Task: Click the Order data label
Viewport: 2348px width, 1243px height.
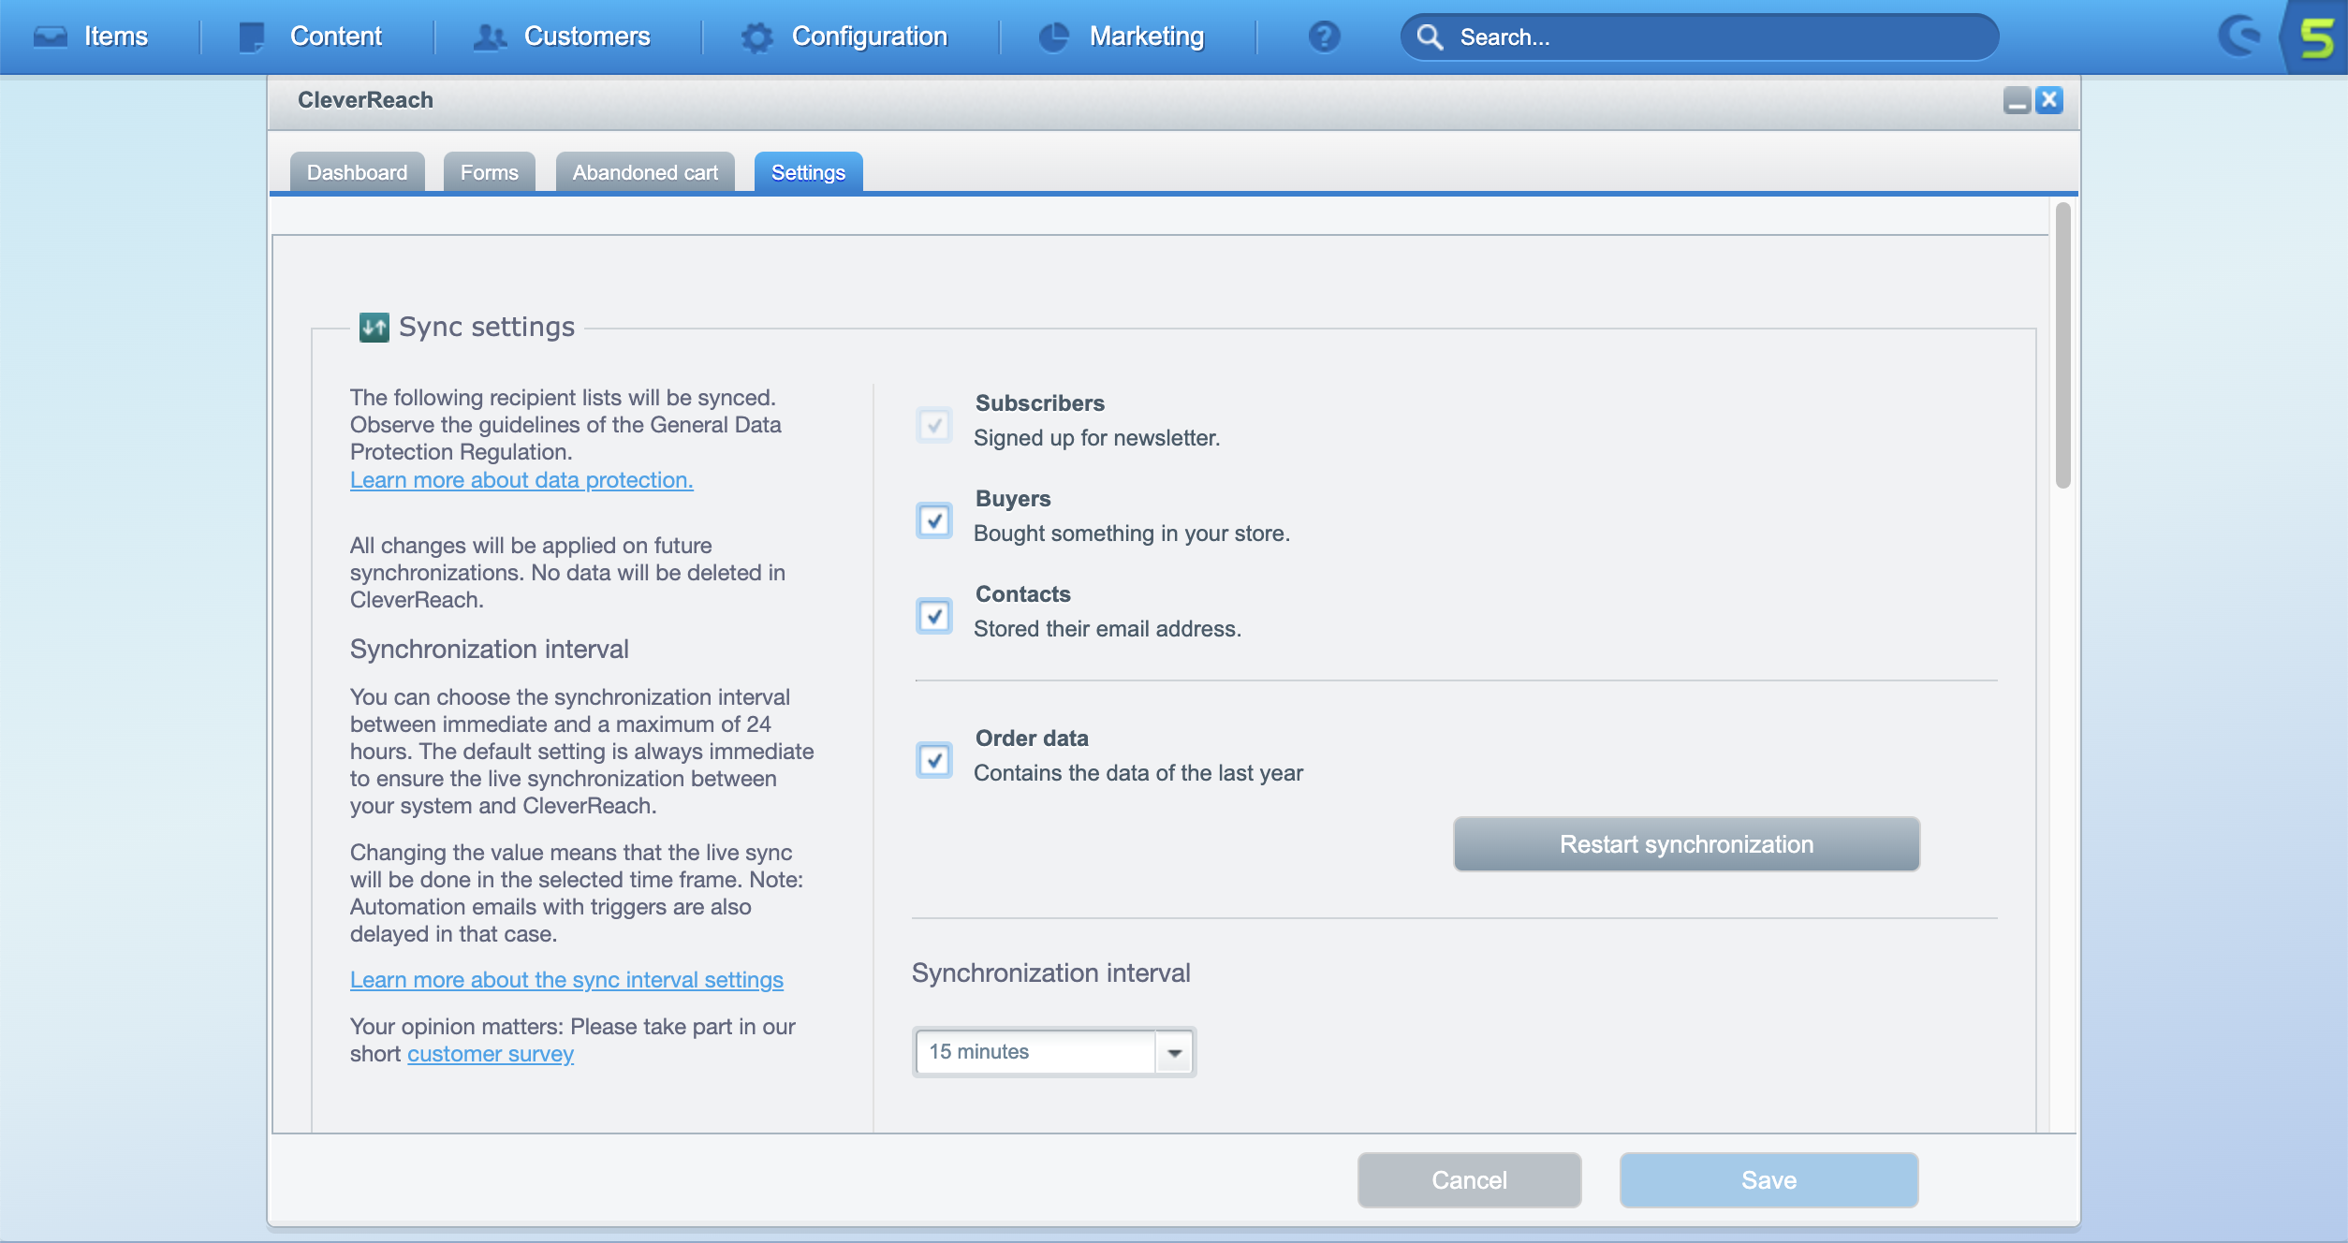Action: pos(1032,738)
